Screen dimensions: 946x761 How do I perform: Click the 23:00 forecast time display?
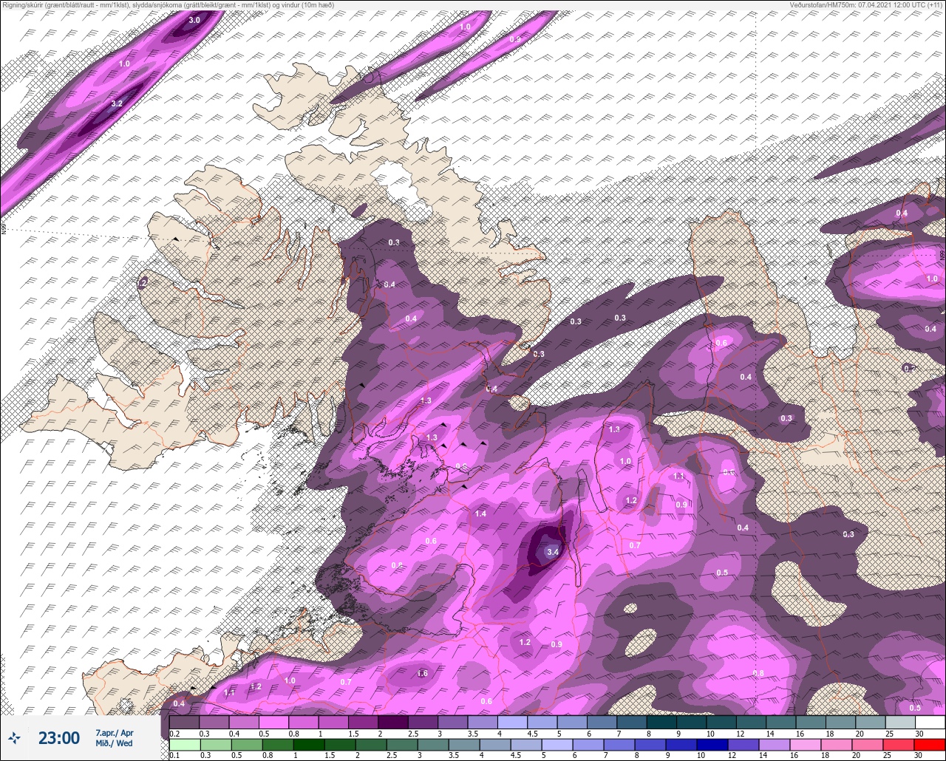tap(59, 737)
